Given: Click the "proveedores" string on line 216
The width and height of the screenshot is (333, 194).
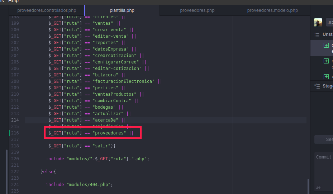Looking at the screenshot, I should (x=110, y=133).
